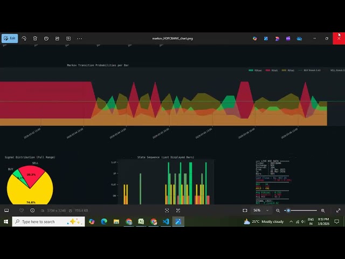Open File Explorer from the taskbar
Image resolution: width=345 pixels, height=259 pixels.
(116, 222)
